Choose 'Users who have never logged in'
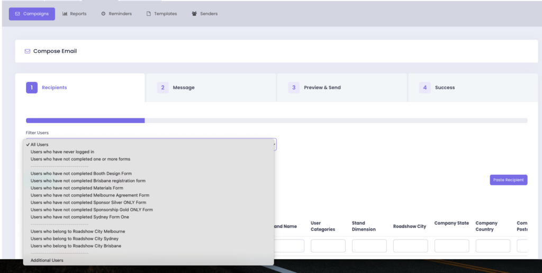This screenshot has width=542, height=273. 62,152
